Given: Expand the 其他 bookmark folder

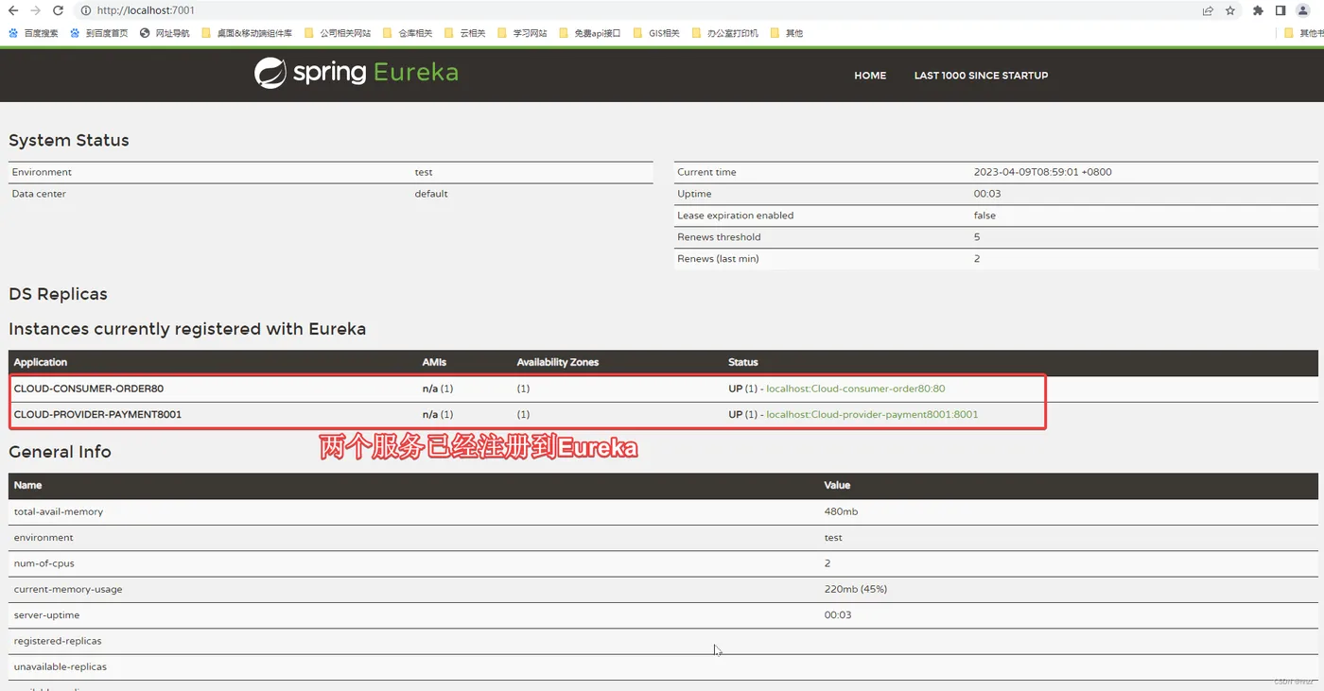Looking at the screenshot, I should tap(787, 33).
